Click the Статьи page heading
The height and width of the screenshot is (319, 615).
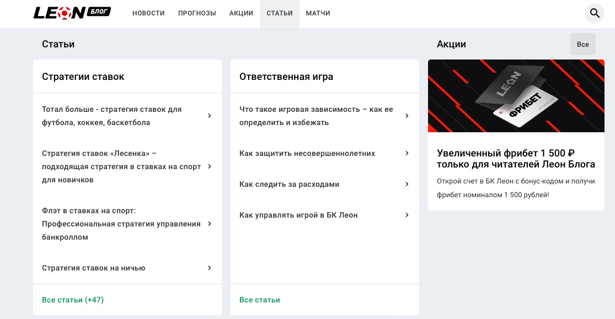point(58,44)
